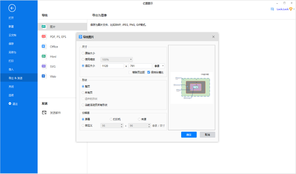This screenshot has width=296, height=174.
Task: Select the 当前活动页所有形状 radio button
Action: pyautogui.click(x=83, y=105)
